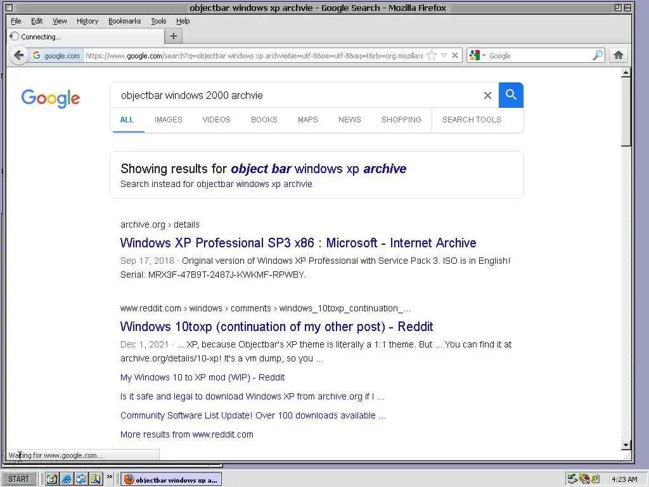
Task: Click the Firefox address bar URL
Action: (x=254, y=56)
